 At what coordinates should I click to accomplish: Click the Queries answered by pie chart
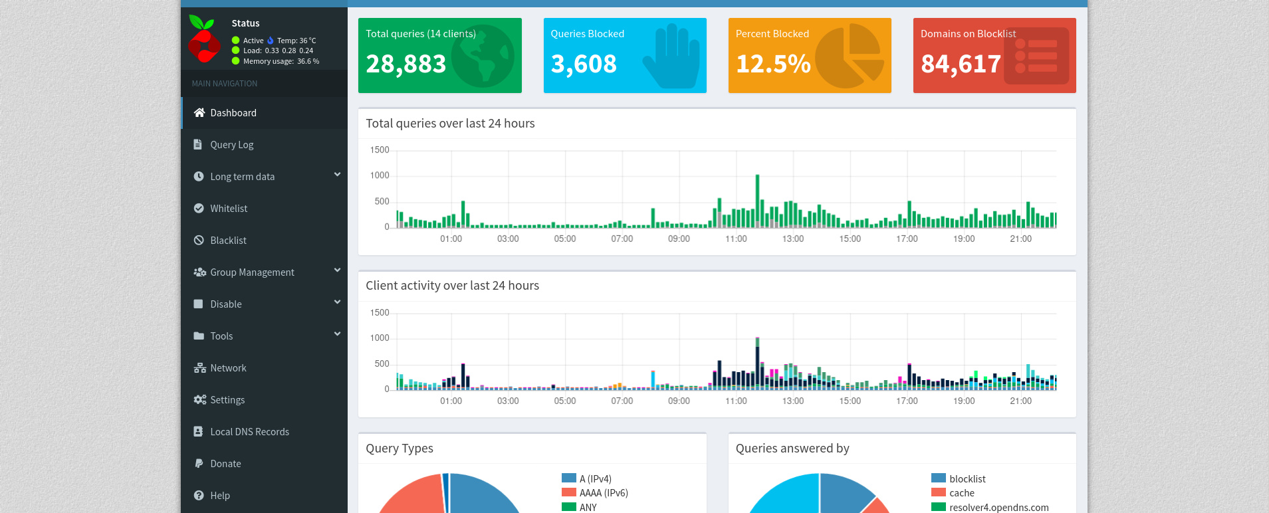pyautogui.click(x=820, y=493)
